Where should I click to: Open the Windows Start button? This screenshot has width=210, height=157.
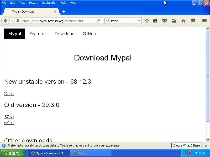(13, 153)
